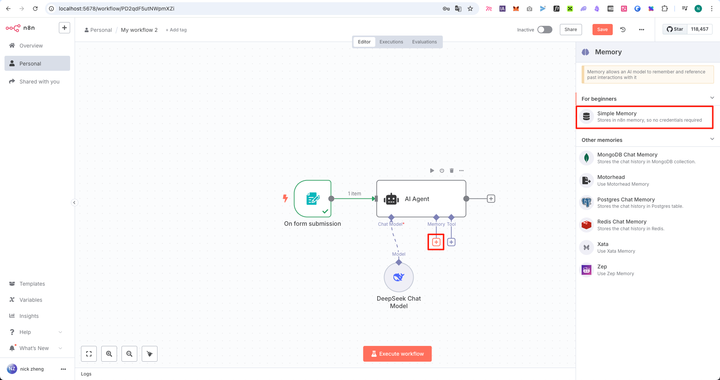Screen dimensions: 720x380
Task: Add a Memory sub-node plus button
Action: tap(436, 242)
